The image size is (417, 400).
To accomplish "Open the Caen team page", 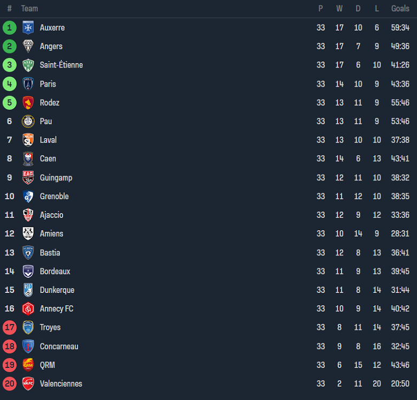I will tap(48, 159).
